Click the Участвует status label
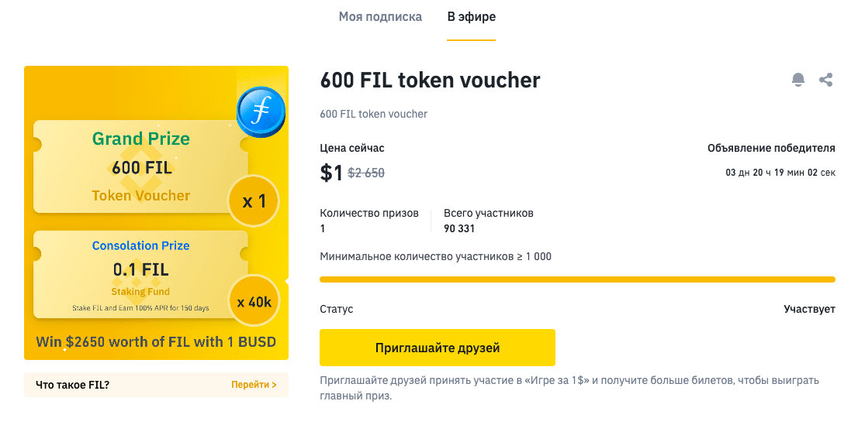The height and width of the screenshot is (425, 858). pos(809,309)
